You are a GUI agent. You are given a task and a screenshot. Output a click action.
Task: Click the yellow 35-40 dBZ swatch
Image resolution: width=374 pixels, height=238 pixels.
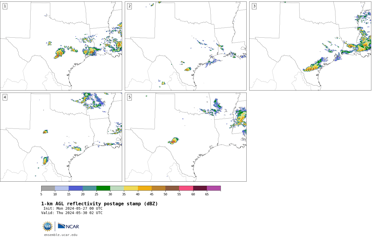point(131,188)
